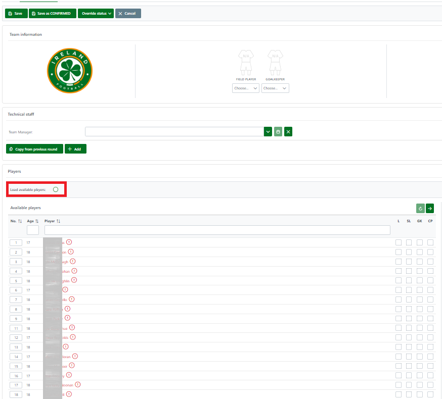Image resolution: width=442 pixels, height=399 pixels.
Task: Tick the GK checkbox for player 2
Action: (420, 252)
